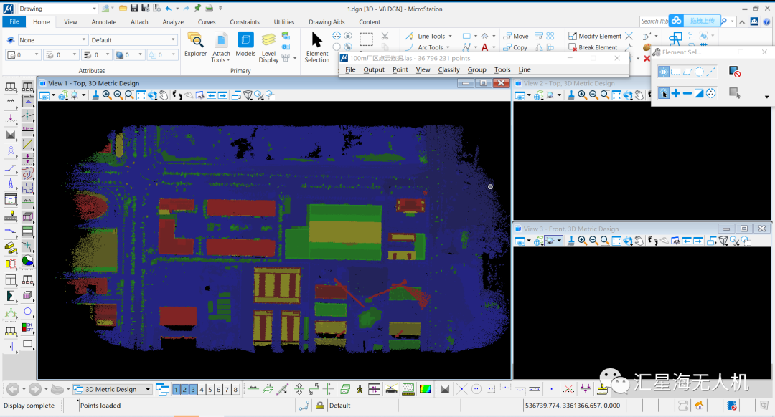Open the Explorer tool in Primary group
Screen dimensions: 775x417
pyautogui.click(x=195, y=45)
